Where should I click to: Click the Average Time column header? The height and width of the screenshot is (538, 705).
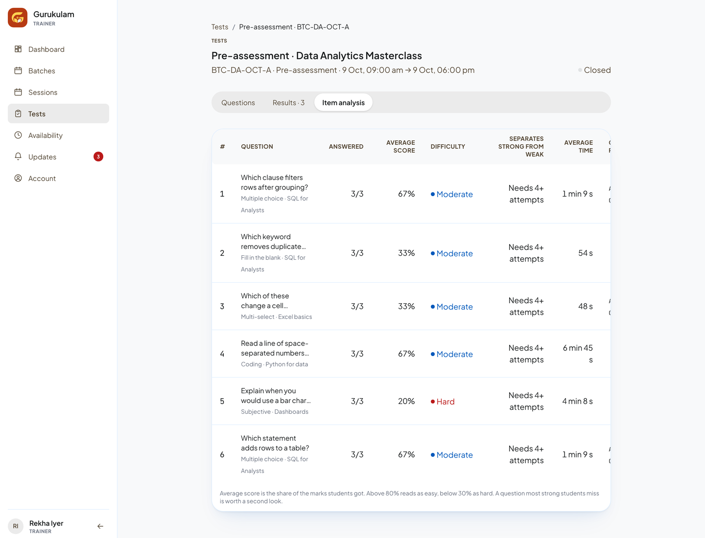(x=579, y=147)
